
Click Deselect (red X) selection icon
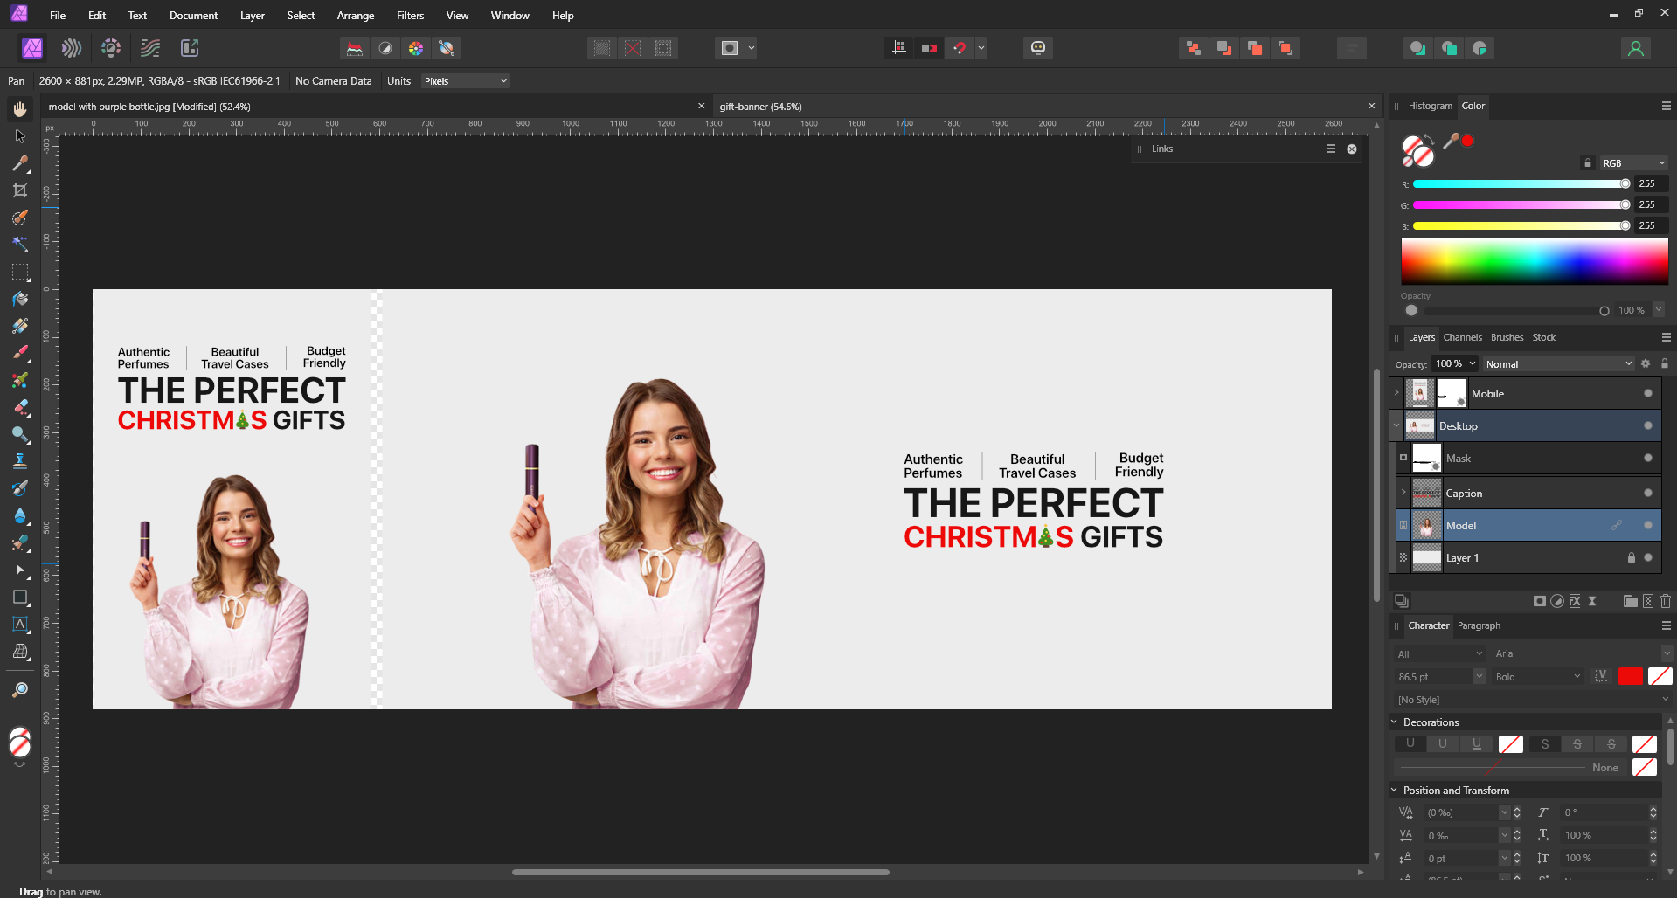[633, 48]
